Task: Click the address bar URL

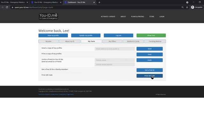Action: click(34, 7)
